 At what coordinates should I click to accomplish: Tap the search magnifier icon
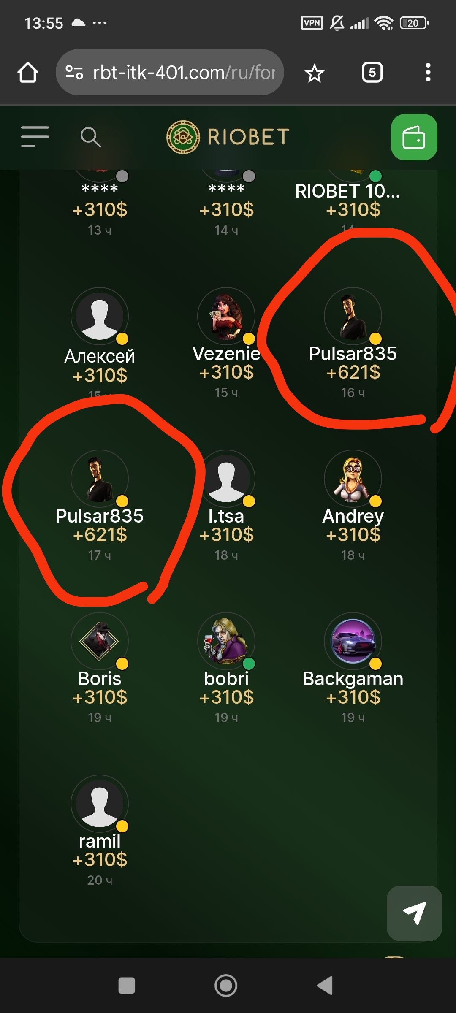pyautogui.click(x=90, y=137)
